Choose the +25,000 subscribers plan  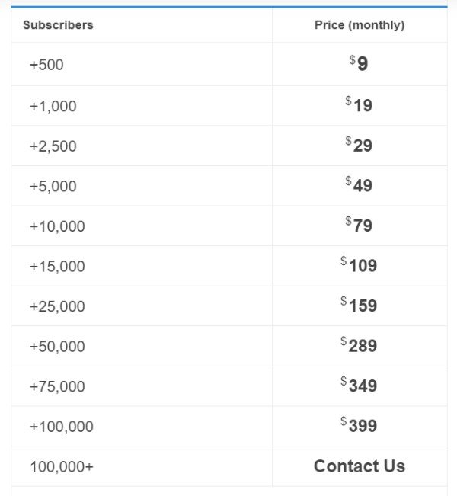pyautogui.click(x=229, y=306)
